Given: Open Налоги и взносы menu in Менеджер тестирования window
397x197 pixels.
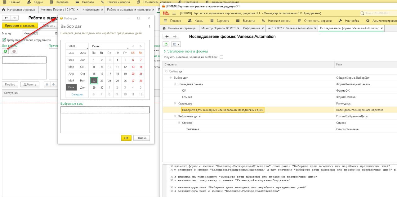Looking at the screenshot, I should (x=276, y=21).
